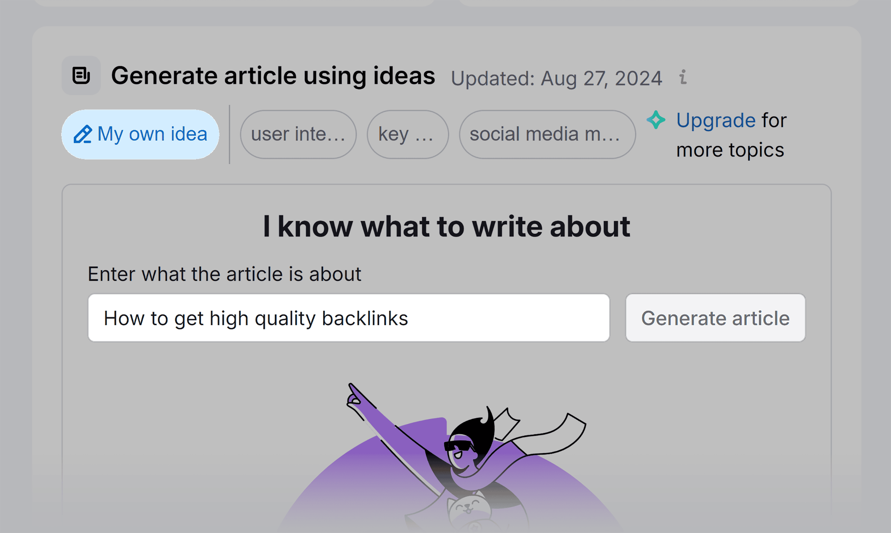
Task: Click the pencil icon inside the "My own idea" chip
Action: [x=83, y=134]
